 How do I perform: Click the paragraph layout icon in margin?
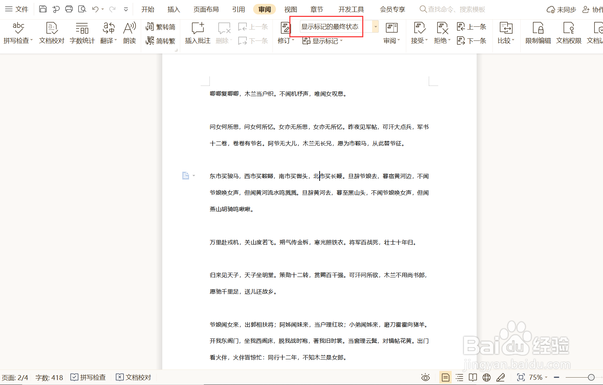pos(186,176)
